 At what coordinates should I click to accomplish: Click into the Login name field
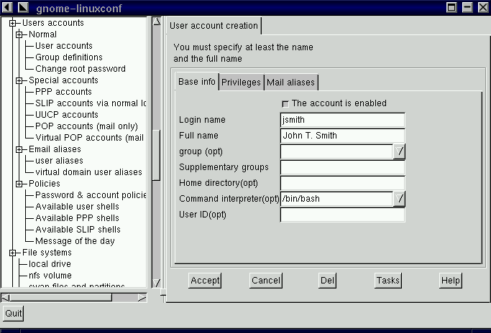(x=342, y=120)
